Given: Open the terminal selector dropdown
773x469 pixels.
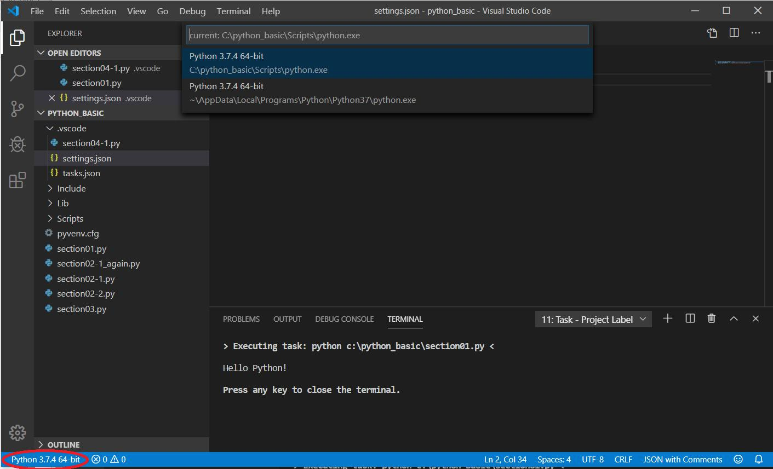Looking at the screenshot, I should coord(593,319).
